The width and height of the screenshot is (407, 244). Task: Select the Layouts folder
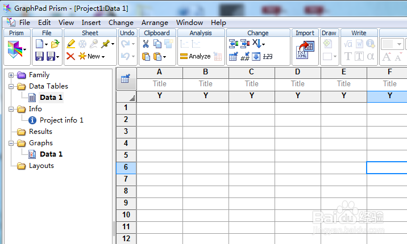pyautogui.click(x=41, y=166)
